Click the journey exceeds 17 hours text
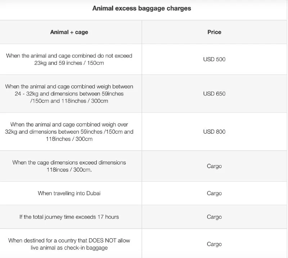This screenshot has width=288, height=258. pyautogui.click(x=69, y=217)
